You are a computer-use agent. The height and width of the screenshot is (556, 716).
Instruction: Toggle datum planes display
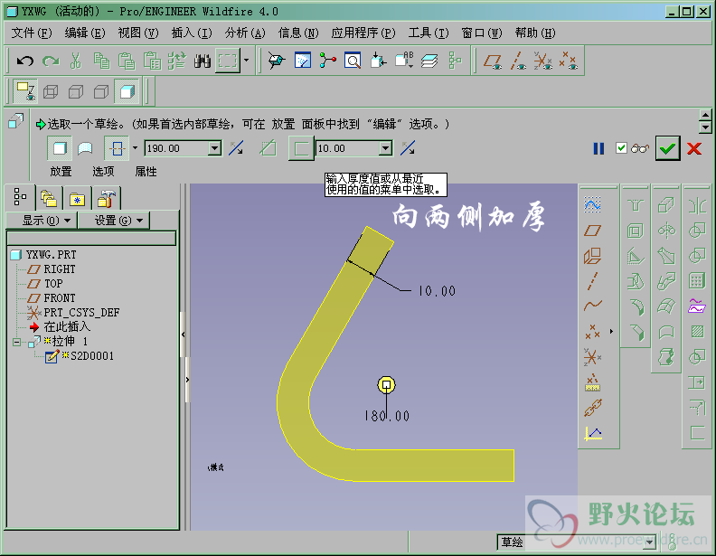pos(492,61)
